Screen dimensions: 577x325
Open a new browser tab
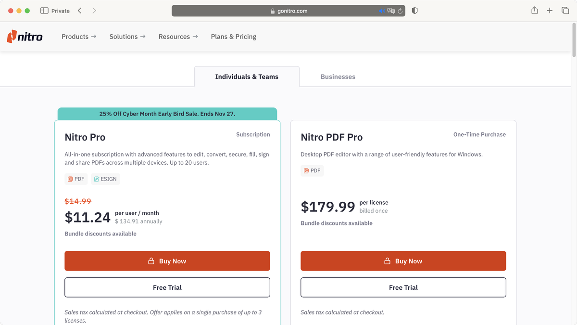(x=550, y=10)
